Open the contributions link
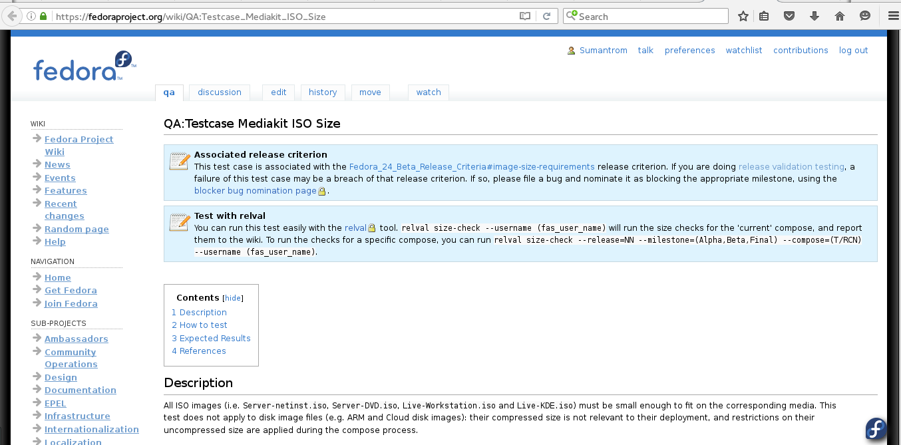The image size is (901, 445). [x=801, y=51]
